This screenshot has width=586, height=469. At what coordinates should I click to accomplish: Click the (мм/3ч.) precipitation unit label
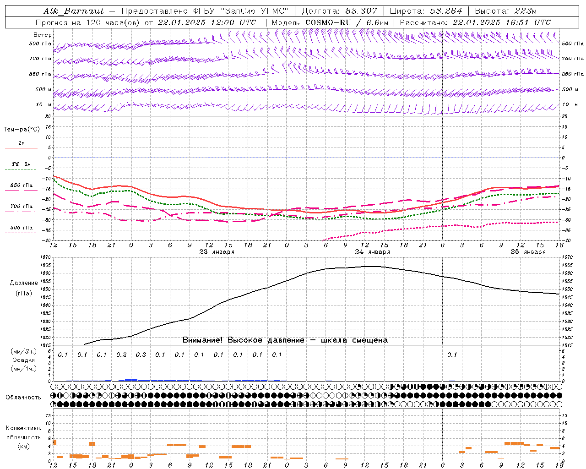(x=24, y=351)
